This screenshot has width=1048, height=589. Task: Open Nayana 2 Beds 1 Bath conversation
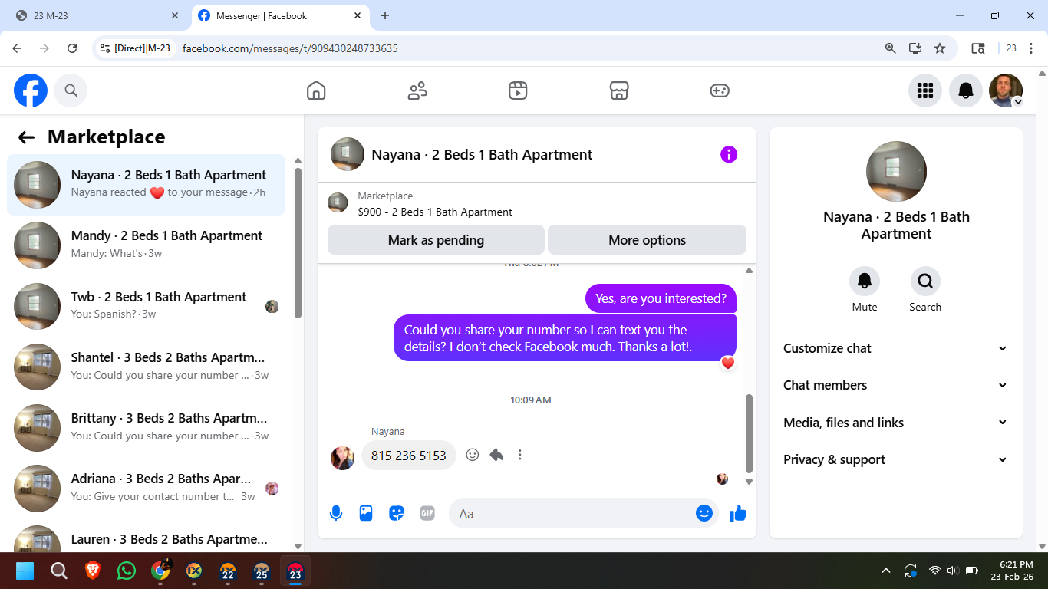pyautogui.click(x=146, y=185)
